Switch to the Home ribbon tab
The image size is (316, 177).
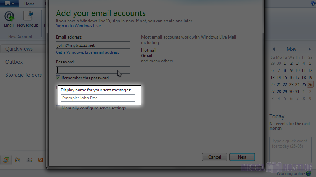30,4
